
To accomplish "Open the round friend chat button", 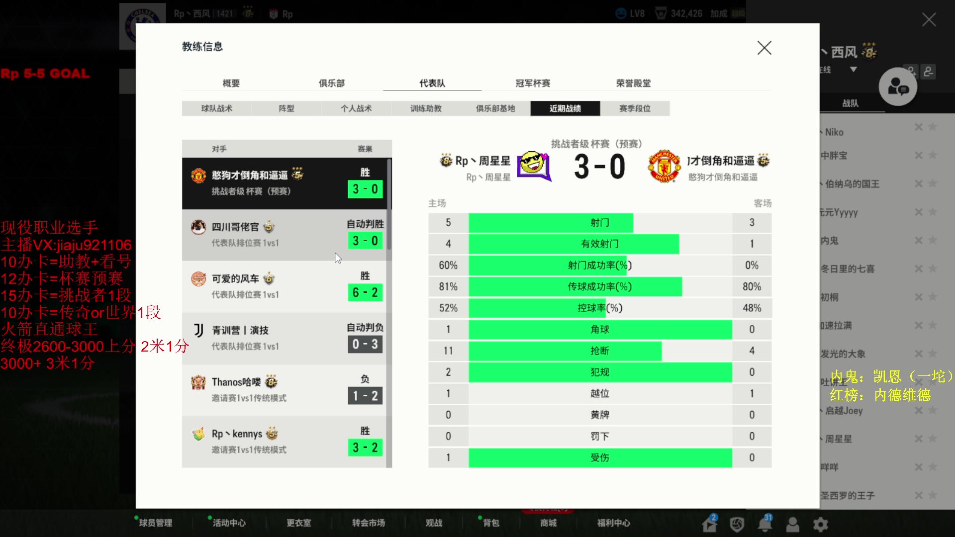I will (x=898, y=87).
